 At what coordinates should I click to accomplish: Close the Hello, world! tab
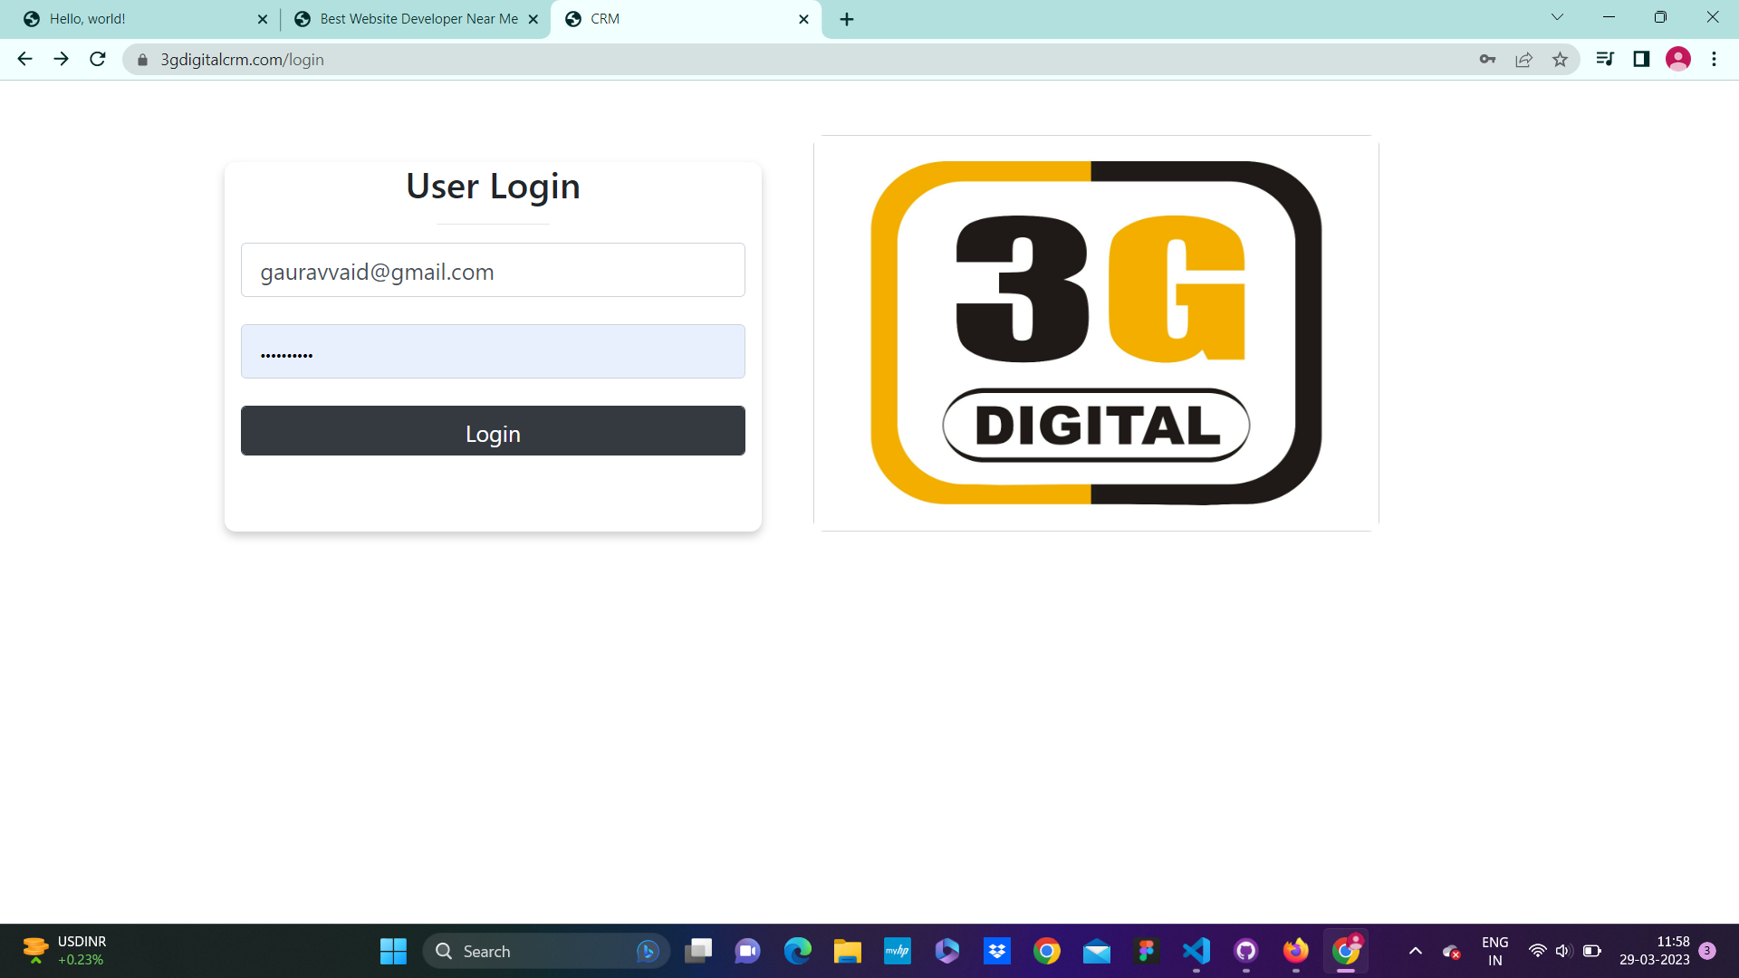tap(263, 19)
